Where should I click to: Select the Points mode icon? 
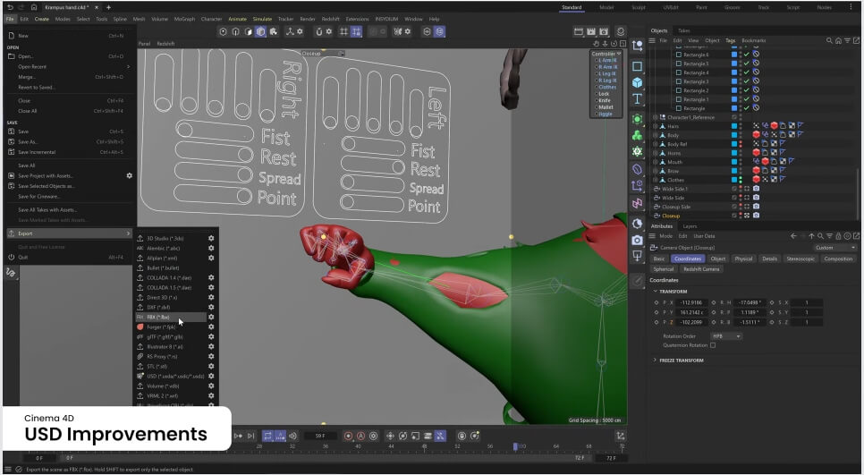pyautogui.click(x=224, y=32)
